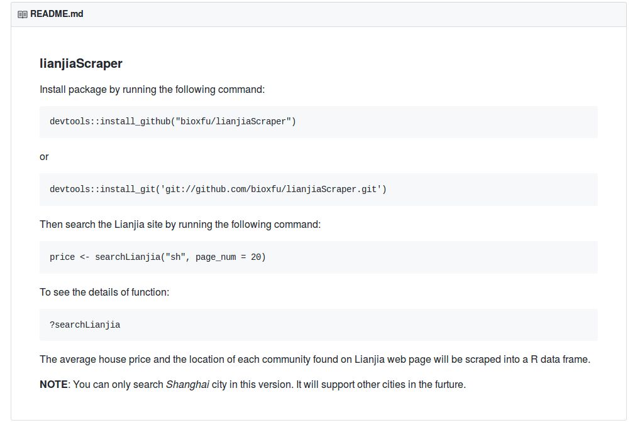Click the 'price <-' assignment in the code

click(70, 257)
